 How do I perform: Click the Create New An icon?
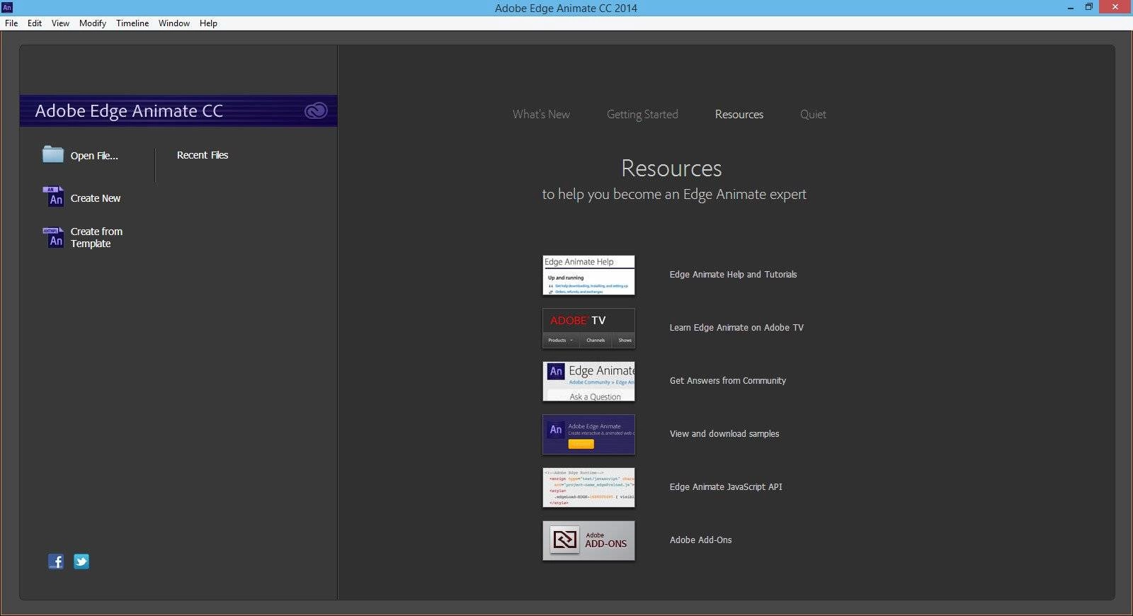[x=54, y=197]
